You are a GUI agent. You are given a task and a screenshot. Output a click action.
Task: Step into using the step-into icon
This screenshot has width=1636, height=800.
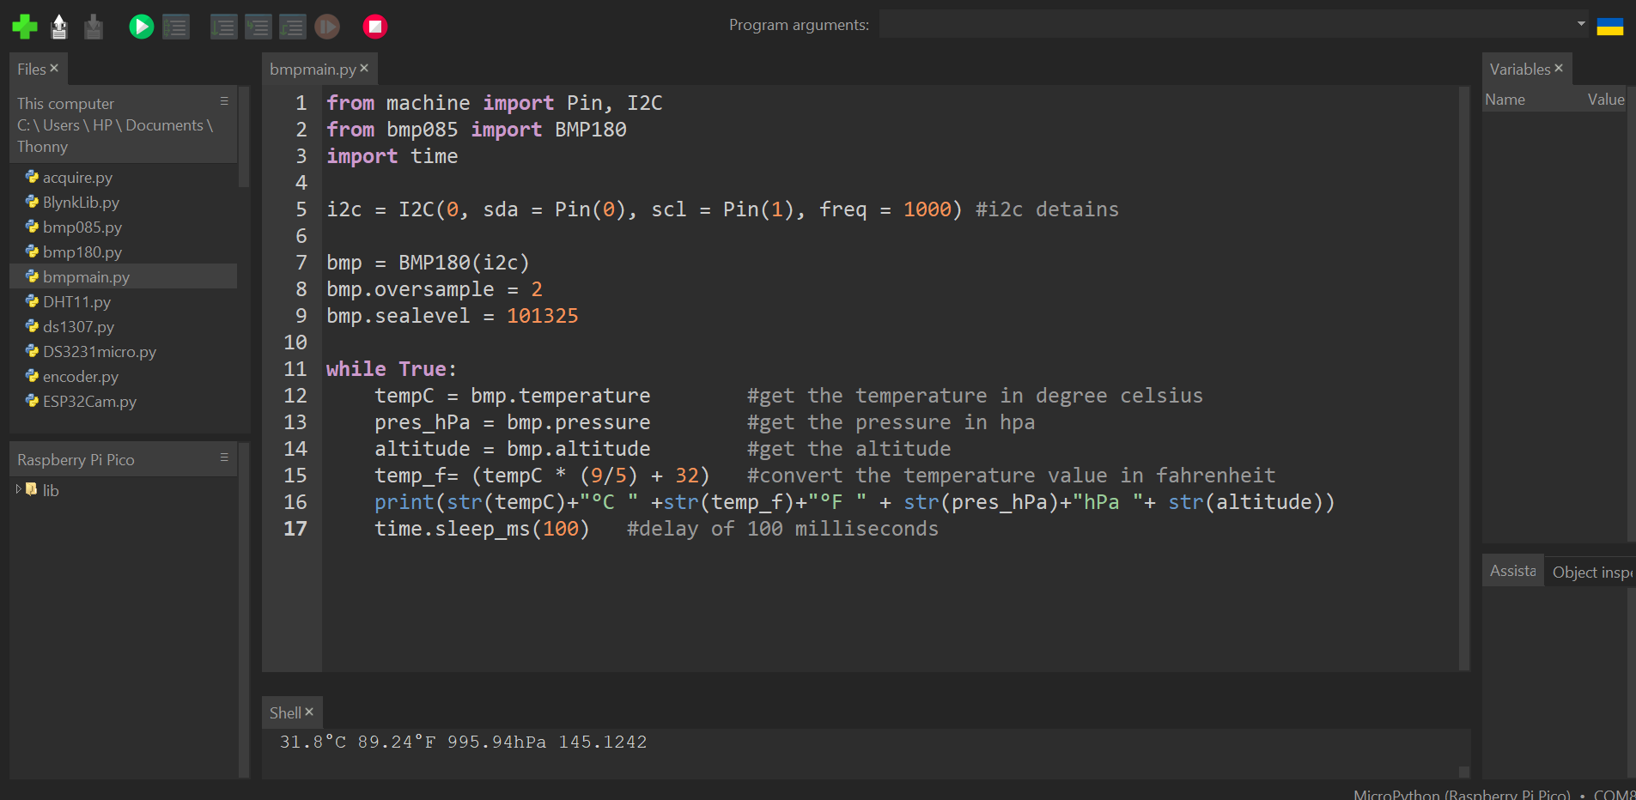pyautogui.click(x=258, y=26)
